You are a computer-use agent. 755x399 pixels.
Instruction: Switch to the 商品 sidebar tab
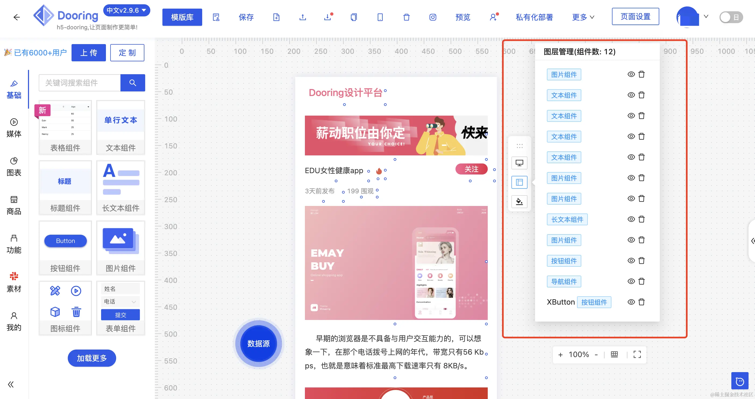pos(14,205)
